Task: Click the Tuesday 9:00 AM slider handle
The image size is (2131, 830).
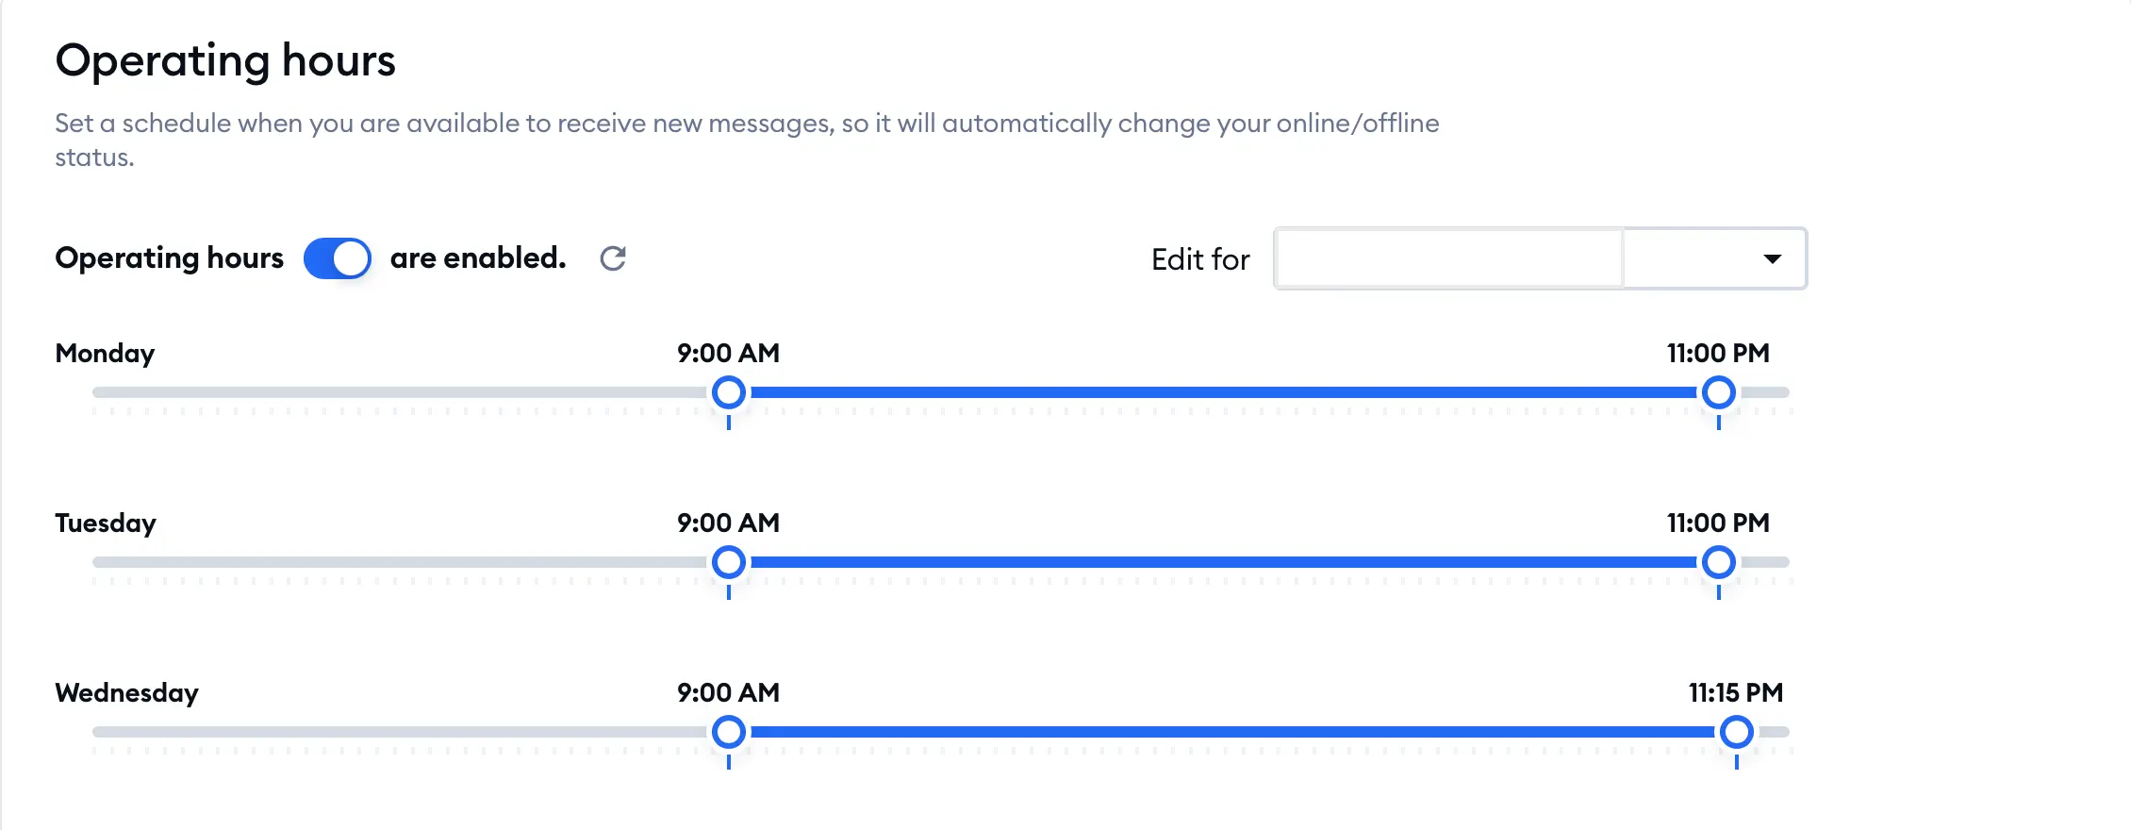Action: pos(729,562)
